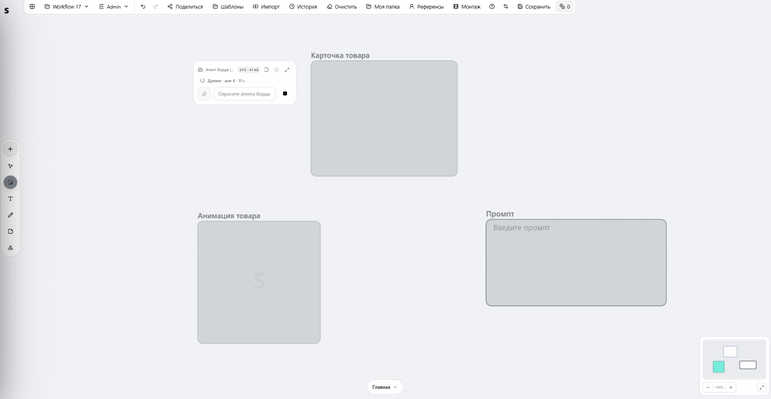The width and height of the screenshot is (771, 399).
Task: Open the История history panel
Action: (x=303, y=7)
